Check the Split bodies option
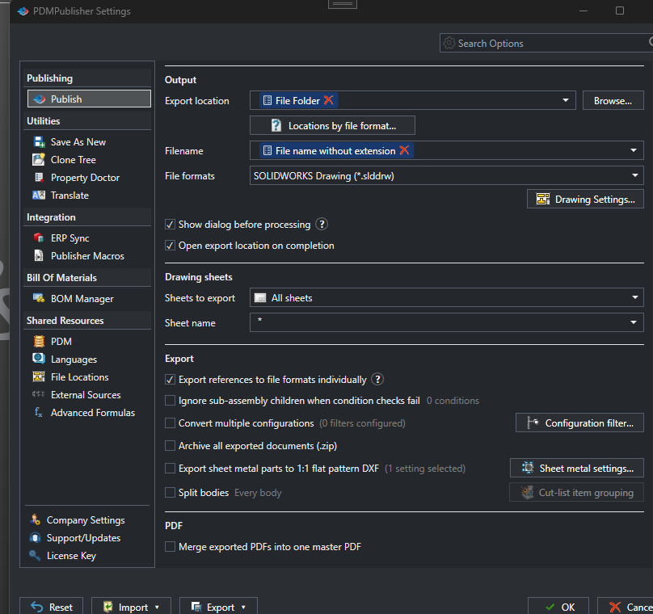Image resolution: width=653 pixels, height=614 pixels. [x=170, y=493]
